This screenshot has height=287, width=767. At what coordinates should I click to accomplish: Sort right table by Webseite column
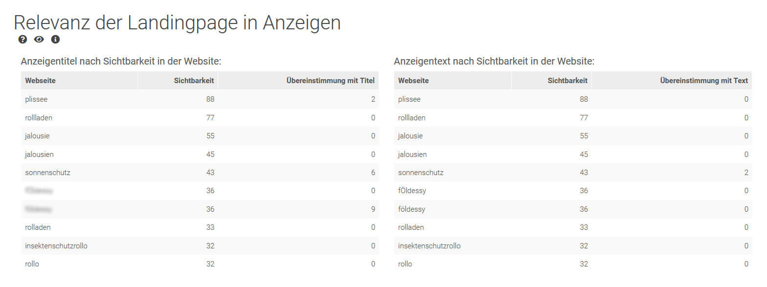click(x=452, y=81)
